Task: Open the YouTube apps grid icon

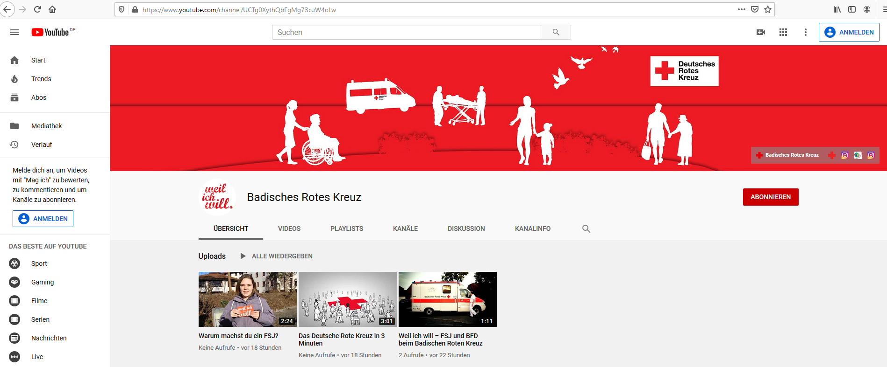Action: (783, 32)
